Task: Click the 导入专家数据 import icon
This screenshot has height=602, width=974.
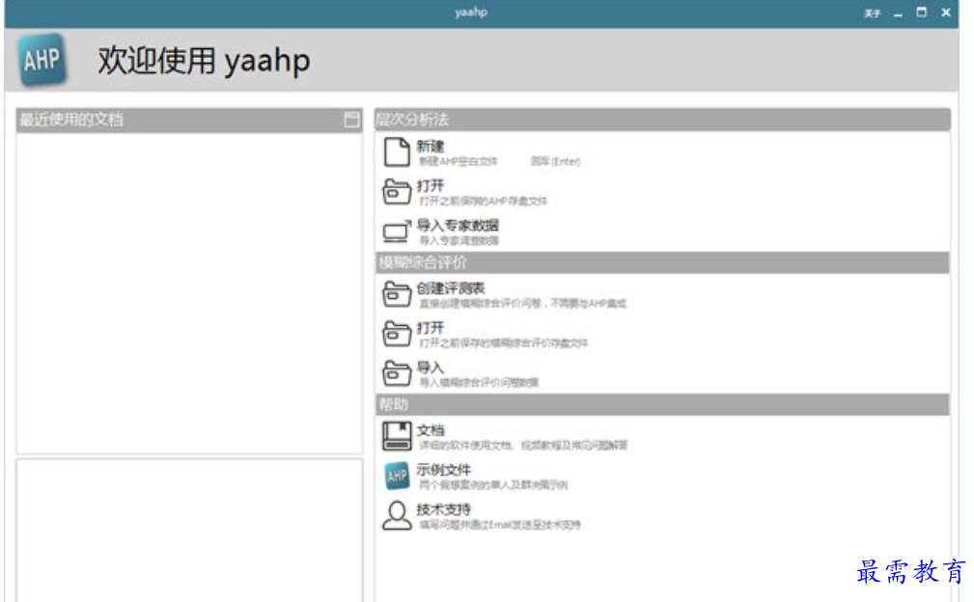Action: pos(397,232)
